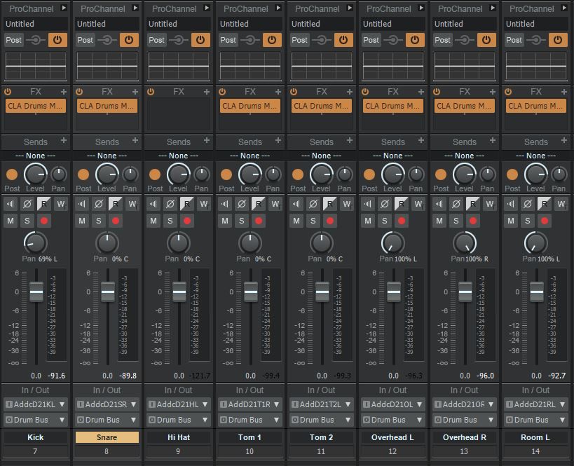Toggle input echo on the Tom 2 track
The width and height of the screenshot is (574, 466).
point(296,204)
